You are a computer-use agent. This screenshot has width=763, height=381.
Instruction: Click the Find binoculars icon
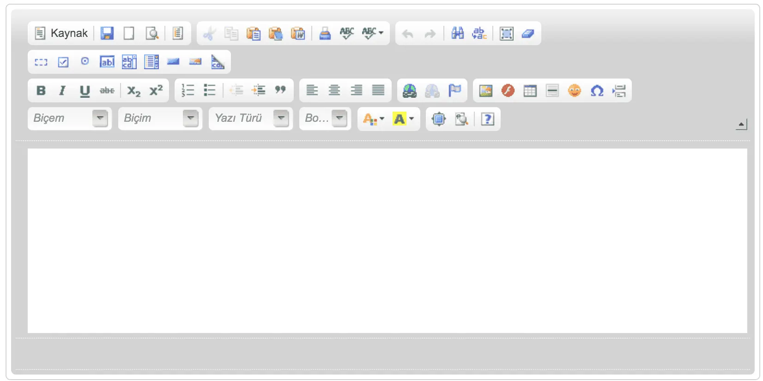pyautogui.click(x=457, y=33)
